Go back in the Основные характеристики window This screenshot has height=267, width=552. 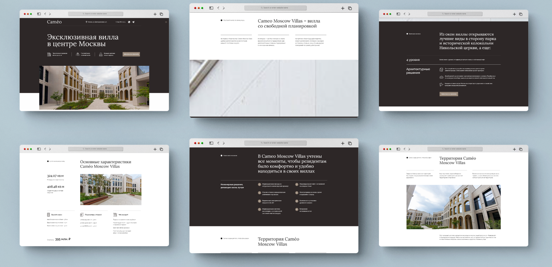pyautogui.click(x=45, y=149)
